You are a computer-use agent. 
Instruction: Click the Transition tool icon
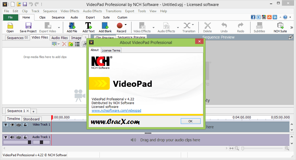187,25
